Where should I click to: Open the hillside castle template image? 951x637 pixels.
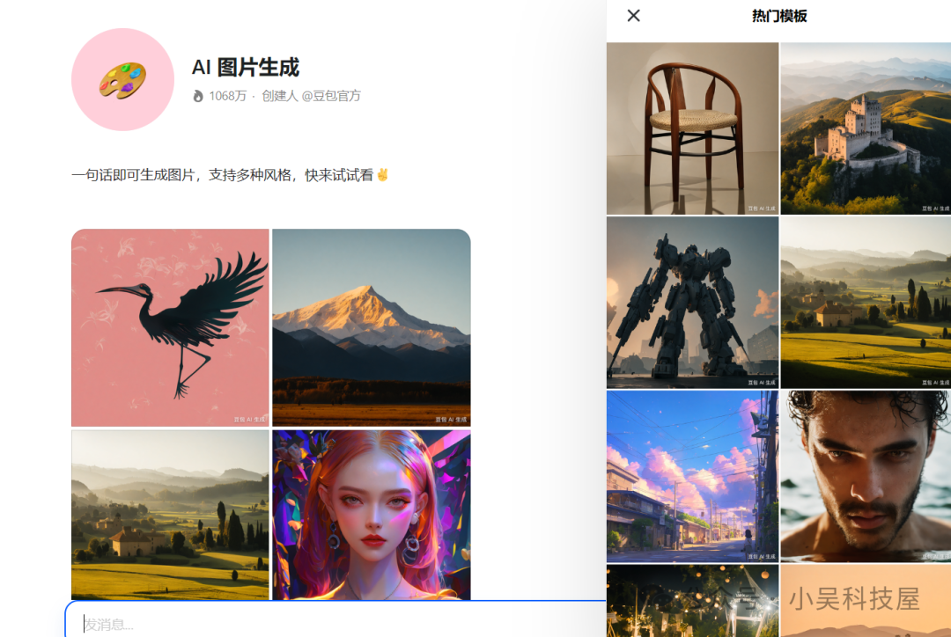pyautogui.click(x=866, y=128)
